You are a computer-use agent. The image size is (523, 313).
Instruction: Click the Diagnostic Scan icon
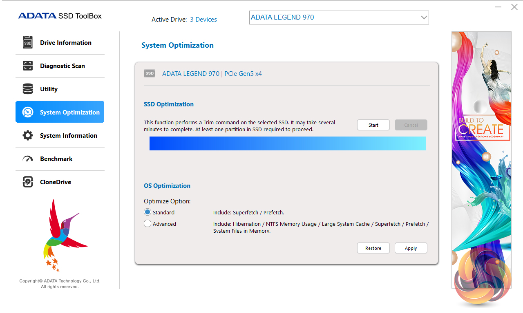(28, 66)
